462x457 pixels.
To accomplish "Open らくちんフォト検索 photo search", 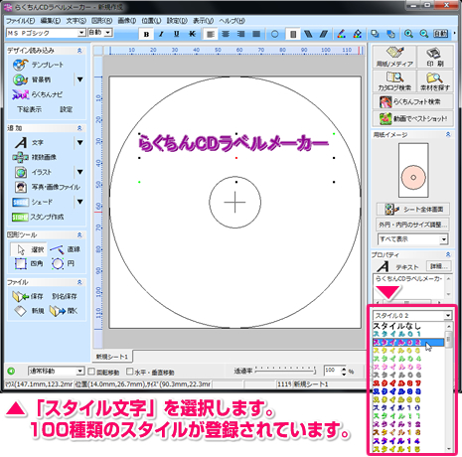I will click(413, 101).
